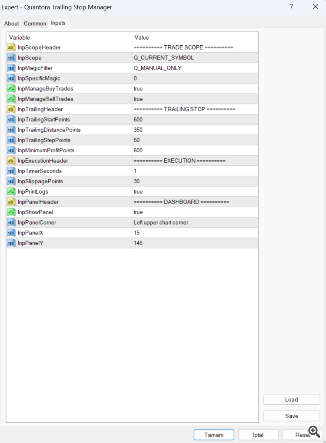The image size is (326, 443).
Task: Switch to the About tab
Action: tap(11, 23)
